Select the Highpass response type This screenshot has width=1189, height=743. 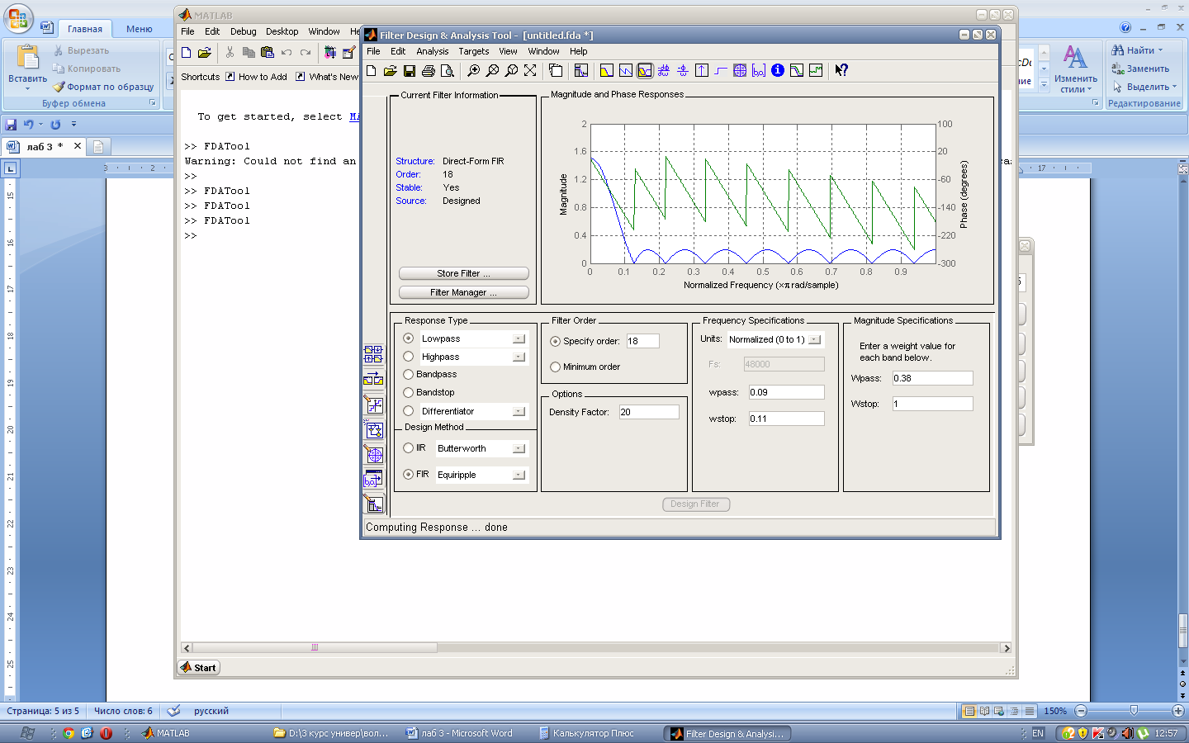[409, 357]
